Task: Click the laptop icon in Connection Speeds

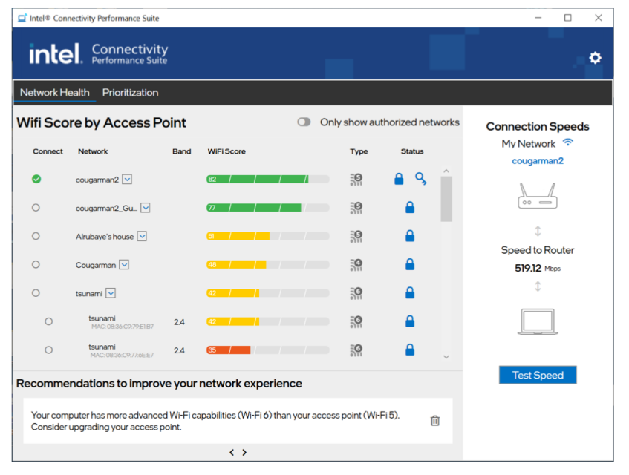Action: [538, 321]
